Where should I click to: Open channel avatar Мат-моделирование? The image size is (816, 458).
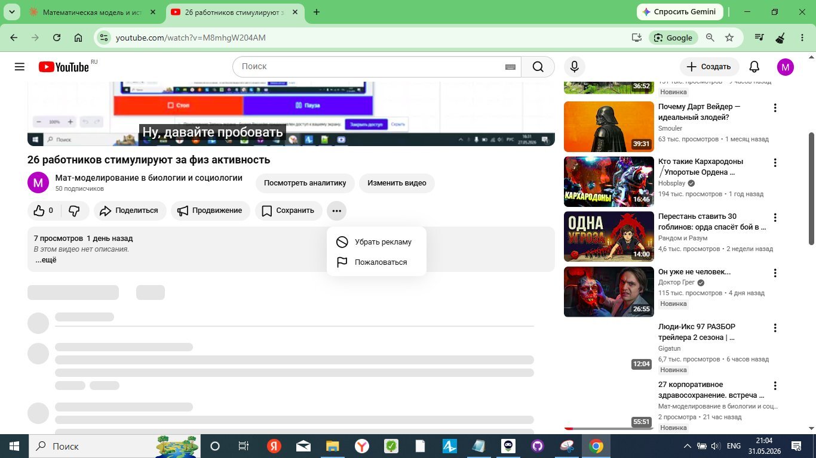38,182
